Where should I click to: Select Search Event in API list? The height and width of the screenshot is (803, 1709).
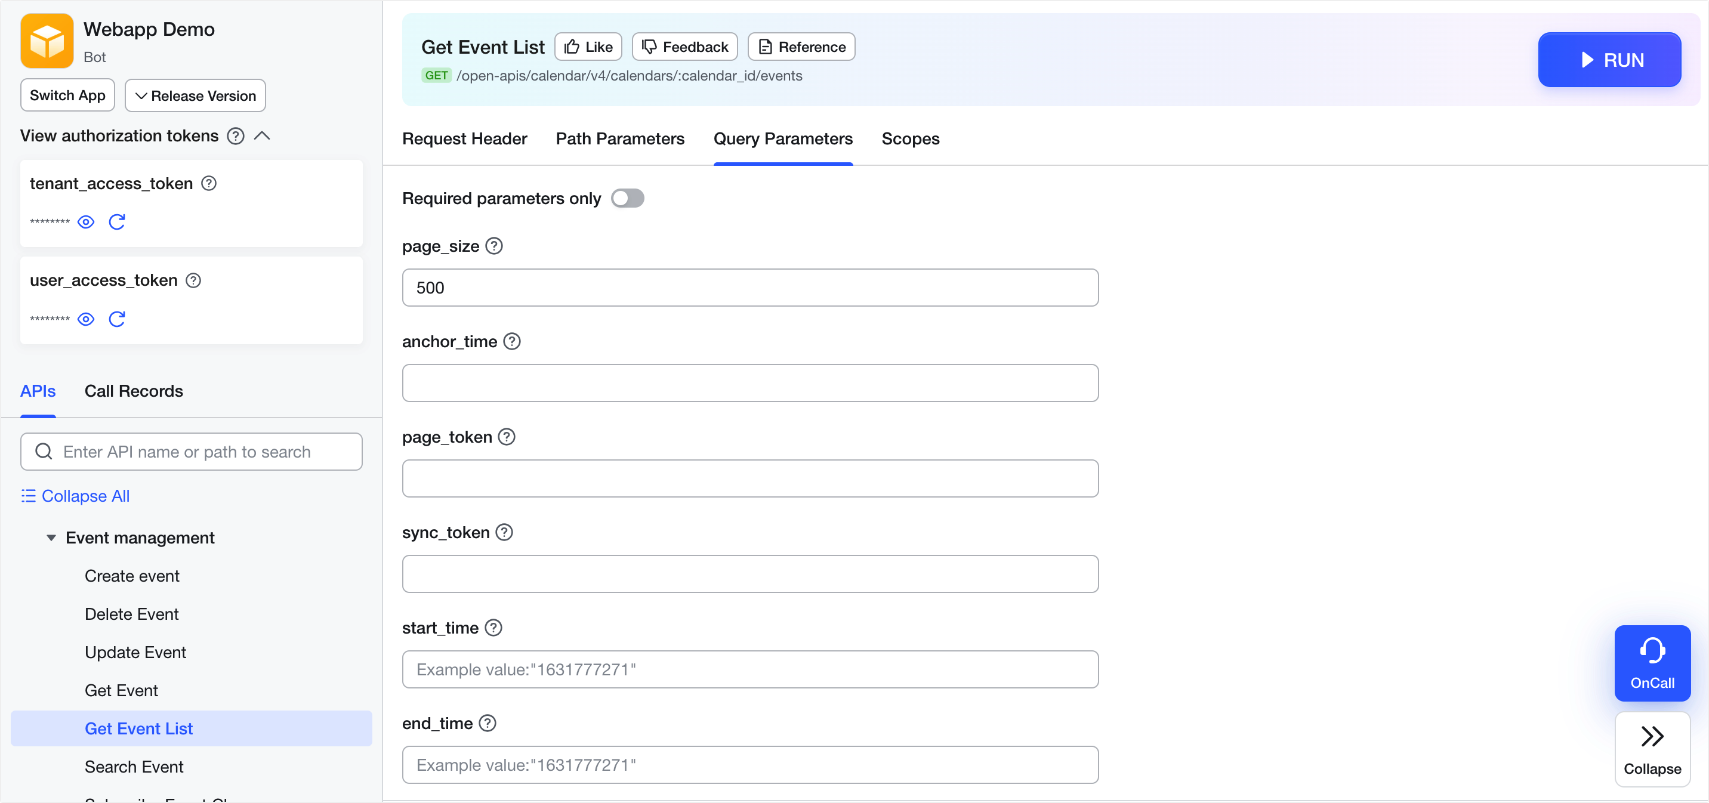pos(134,767)
